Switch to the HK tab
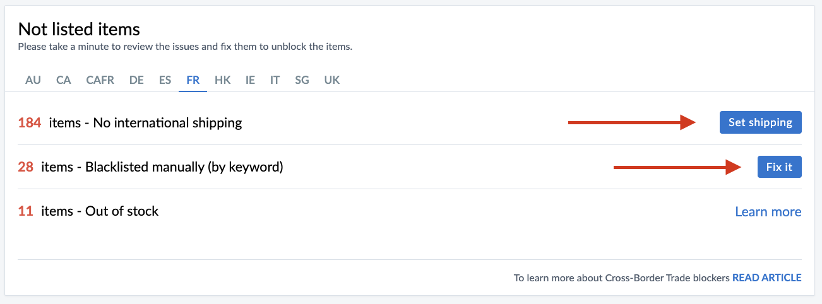 coord(222,80)
